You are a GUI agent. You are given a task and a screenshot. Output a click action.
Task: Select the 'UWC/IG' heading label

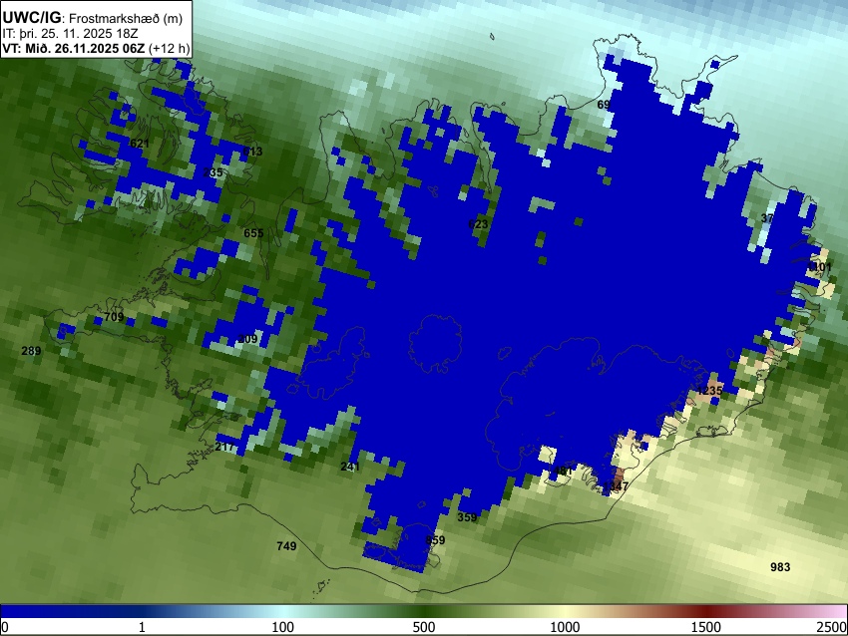[31, 18]
